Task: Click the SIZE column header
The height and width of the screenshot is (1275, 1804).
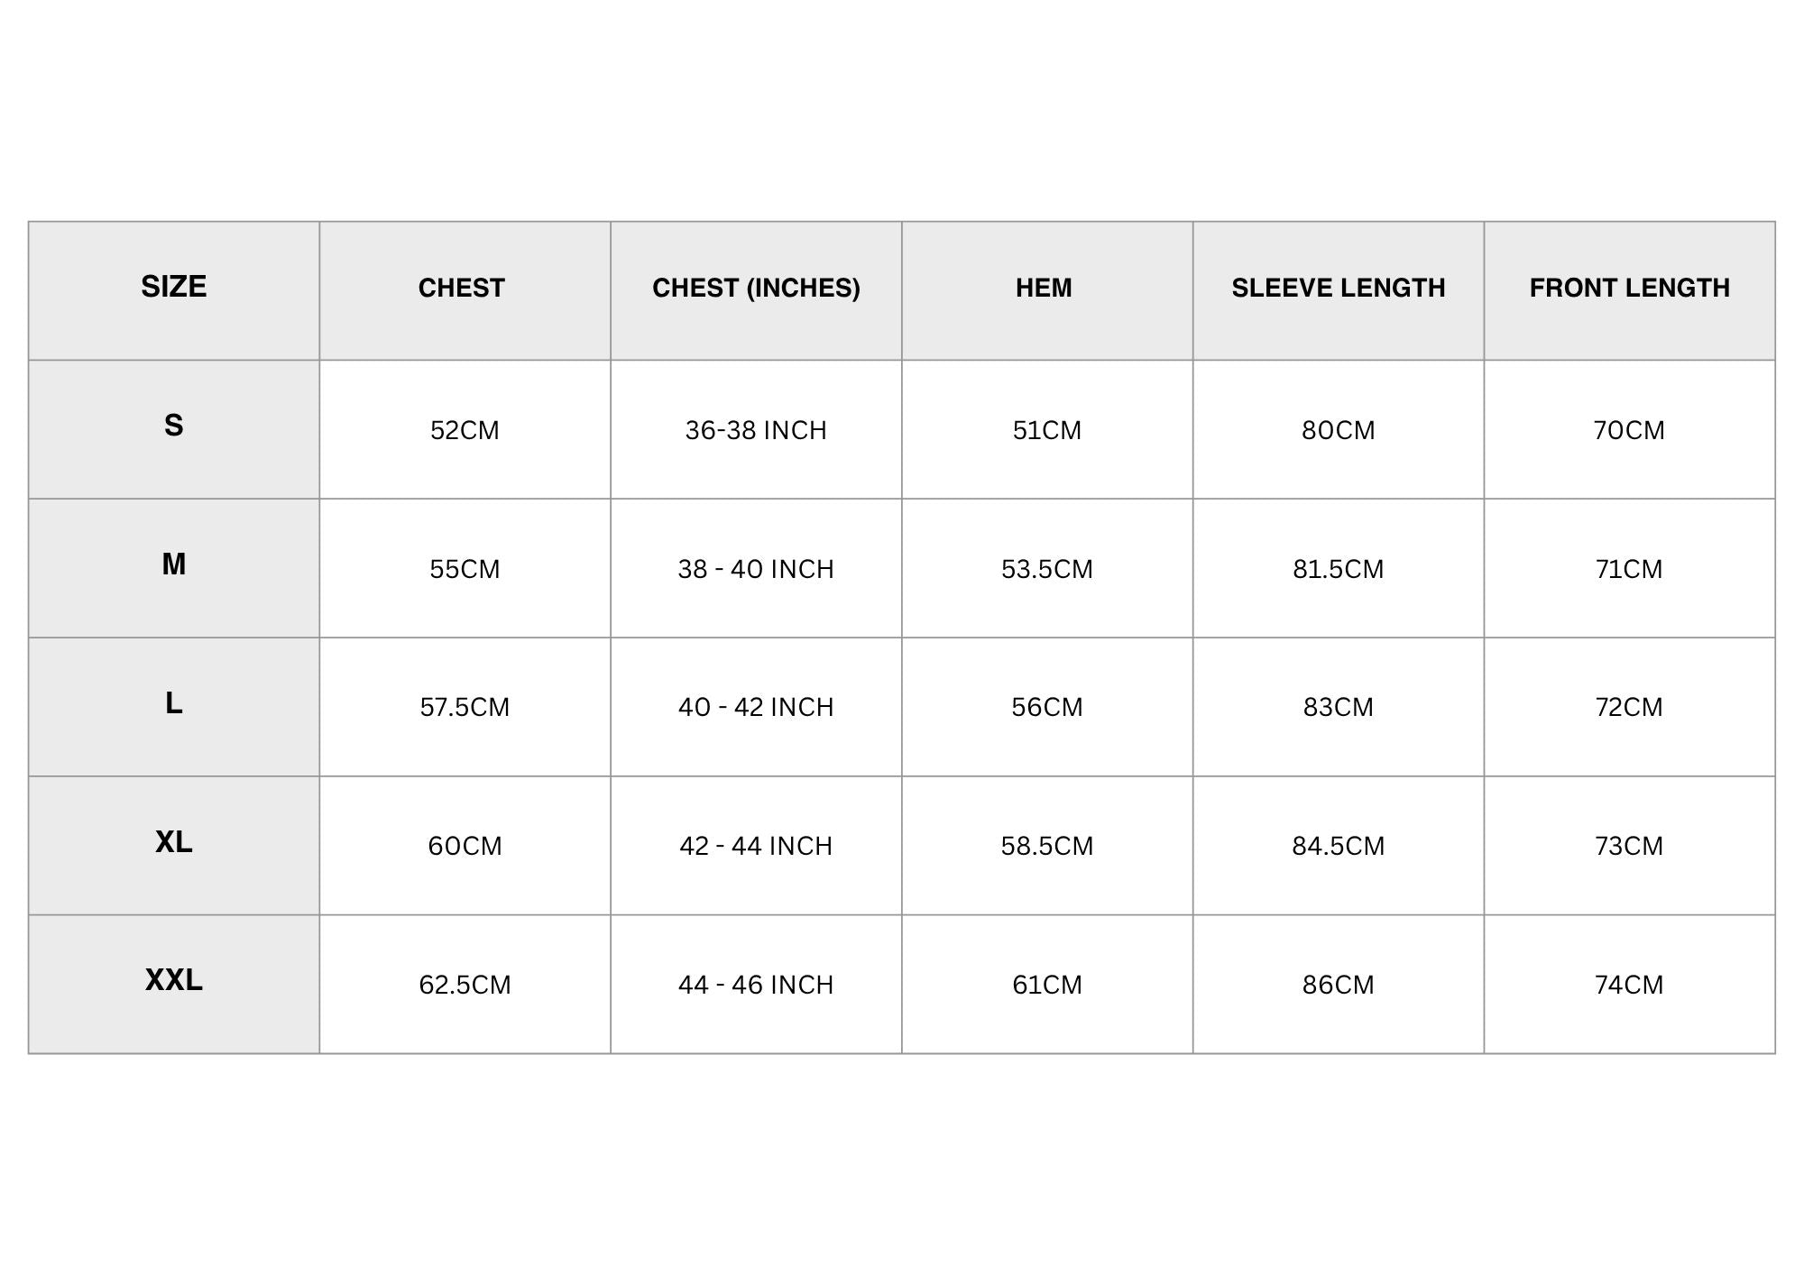Action: point(174,287)
